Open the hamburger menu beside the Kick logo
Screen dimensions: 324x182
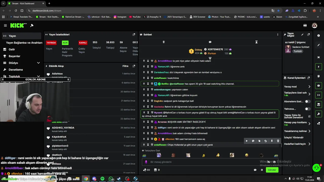[x=5, y=26]
